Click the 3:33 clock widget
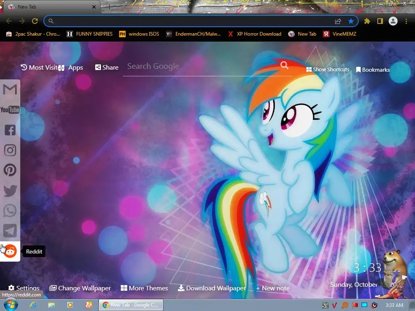 (367, 268)
